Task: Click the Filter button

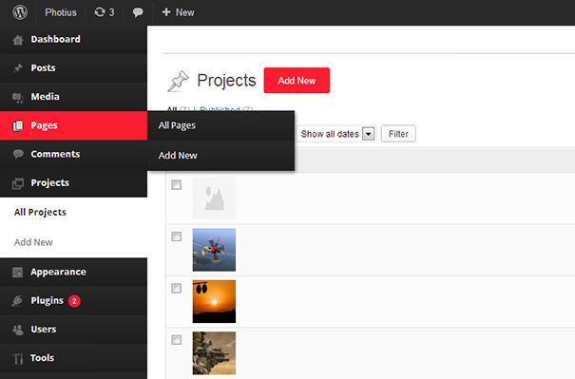Action: 398,134
